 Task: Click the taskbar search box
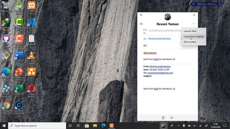(37, 126)
